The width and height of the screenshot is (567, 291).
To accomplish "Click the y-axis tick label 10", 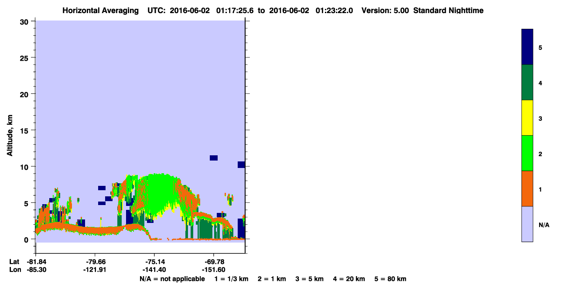I will point(25,167).
